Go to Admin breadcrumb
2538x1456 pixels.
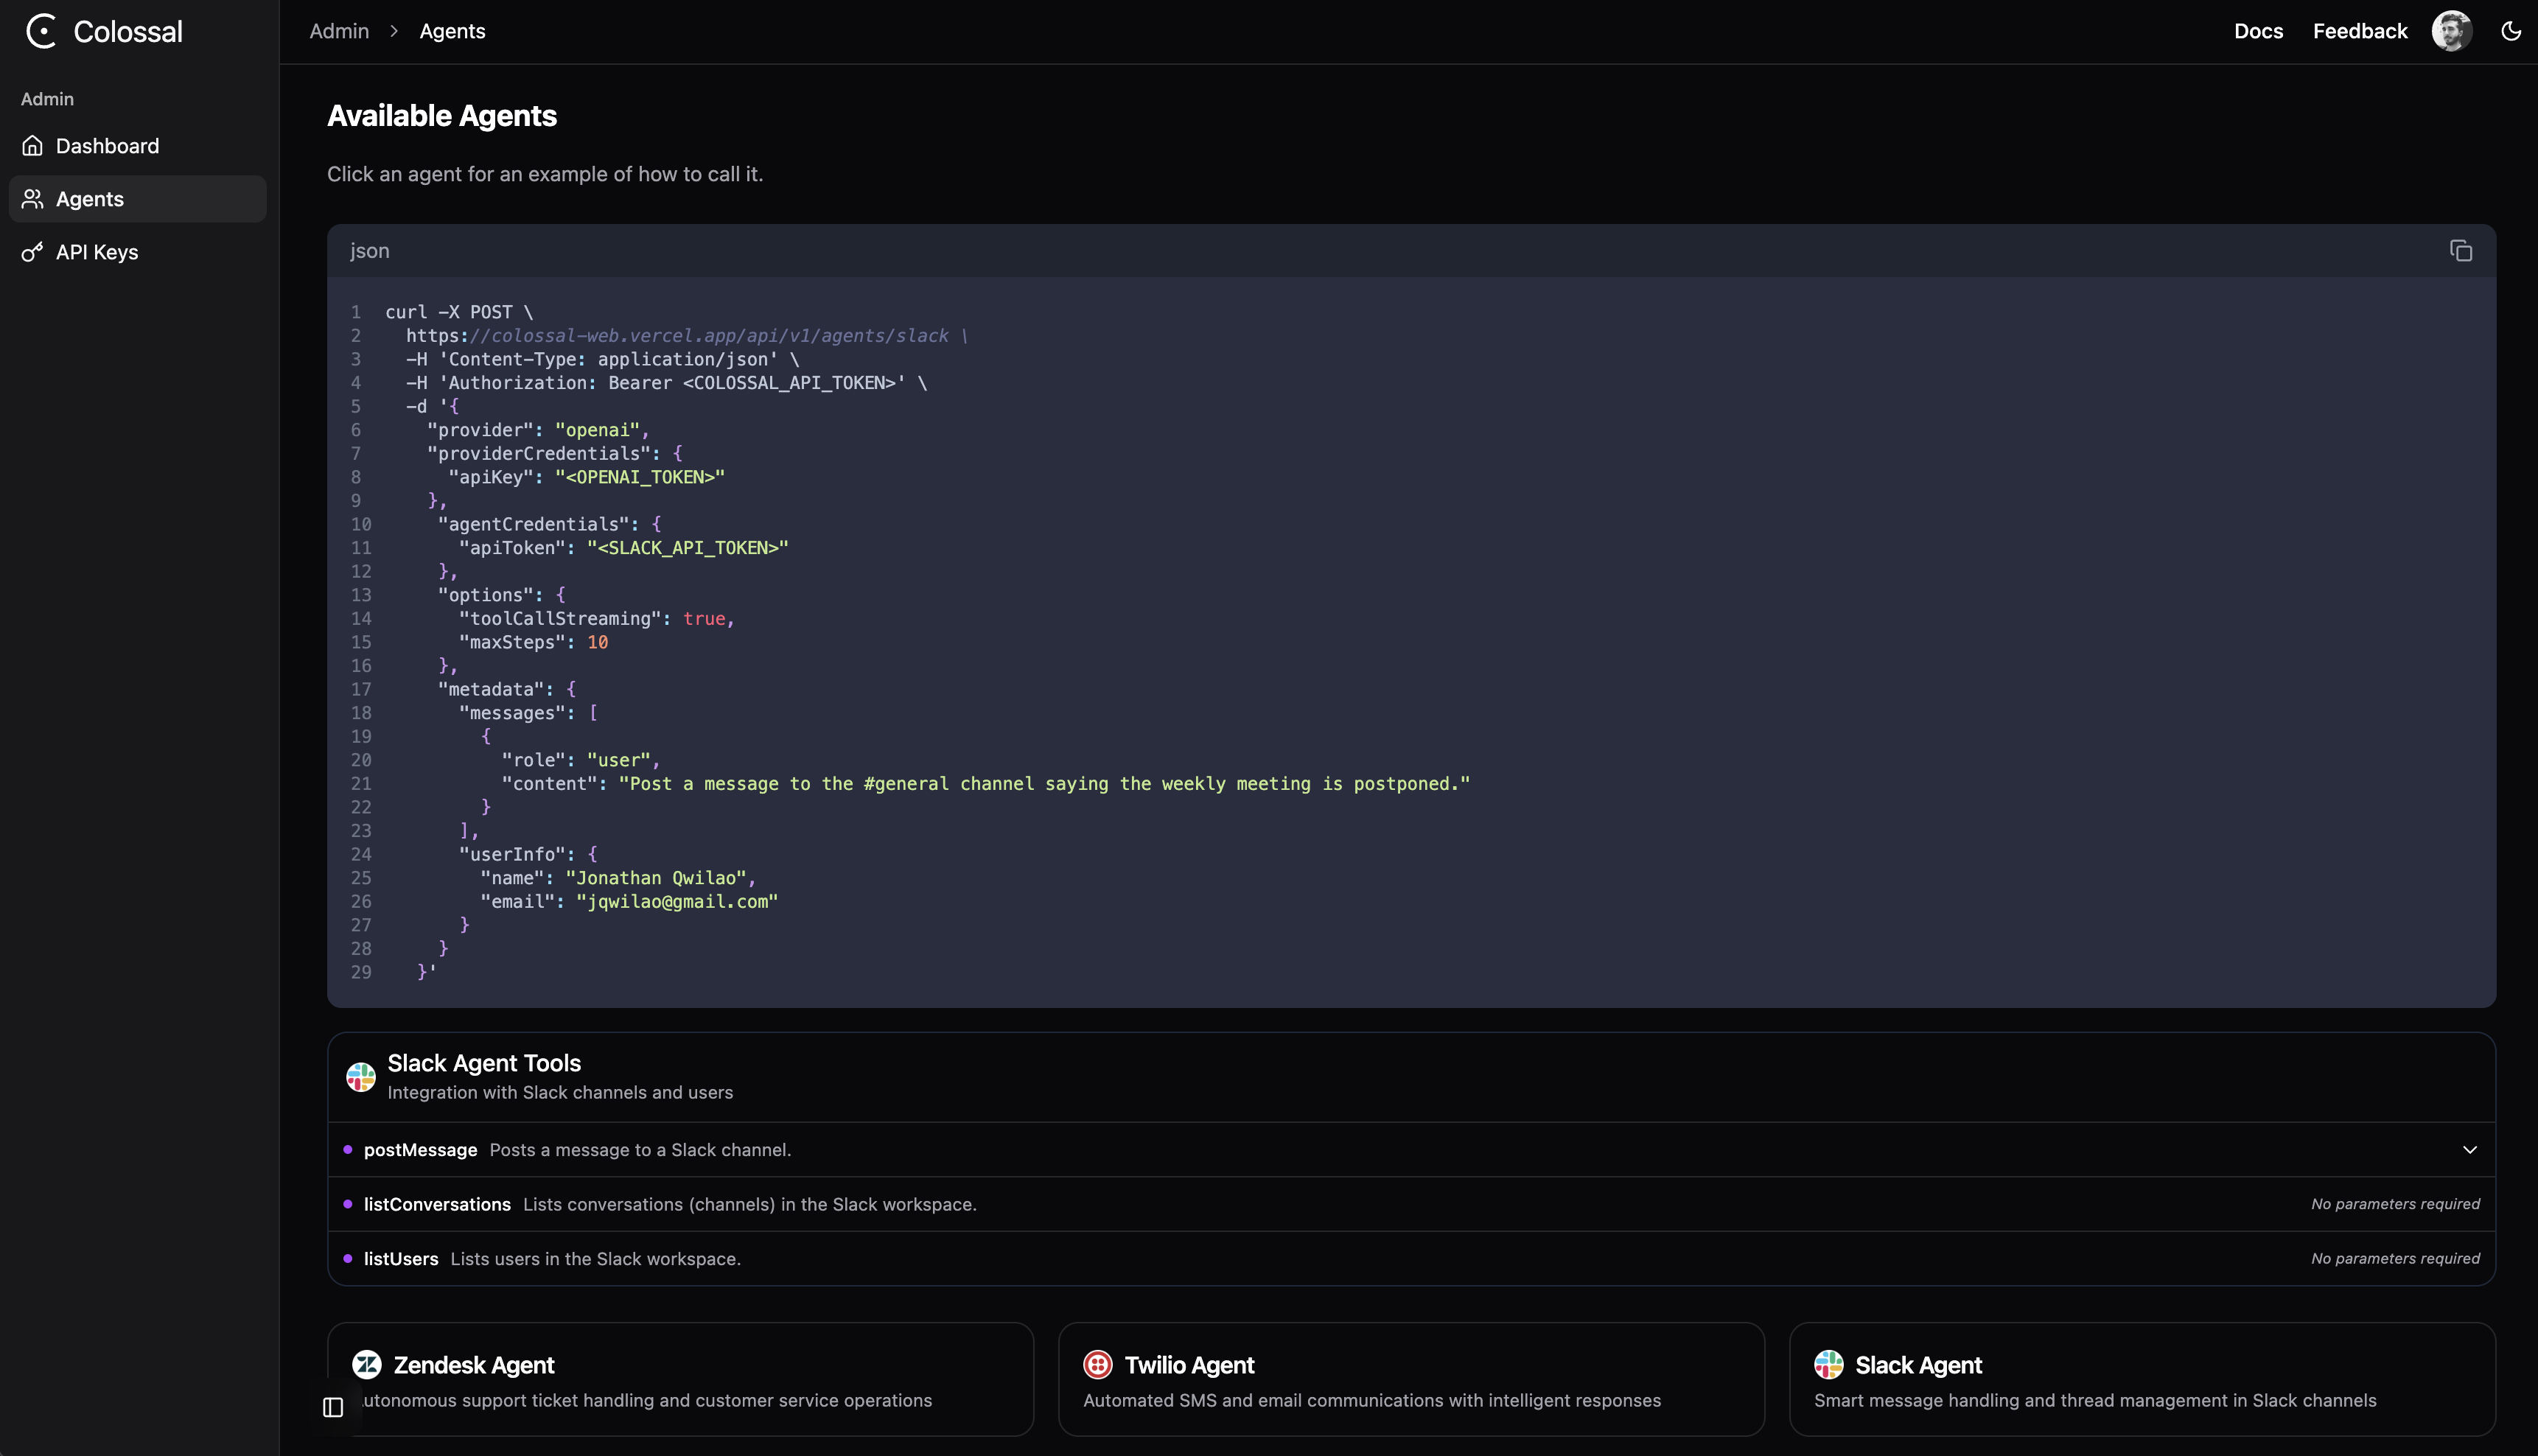pyautogui.click(x=339, y=31)
